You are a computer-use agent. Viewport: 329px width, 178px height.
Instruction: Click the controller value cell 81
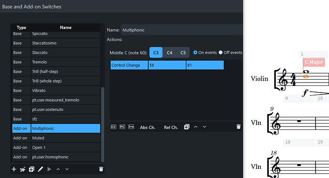205,65
